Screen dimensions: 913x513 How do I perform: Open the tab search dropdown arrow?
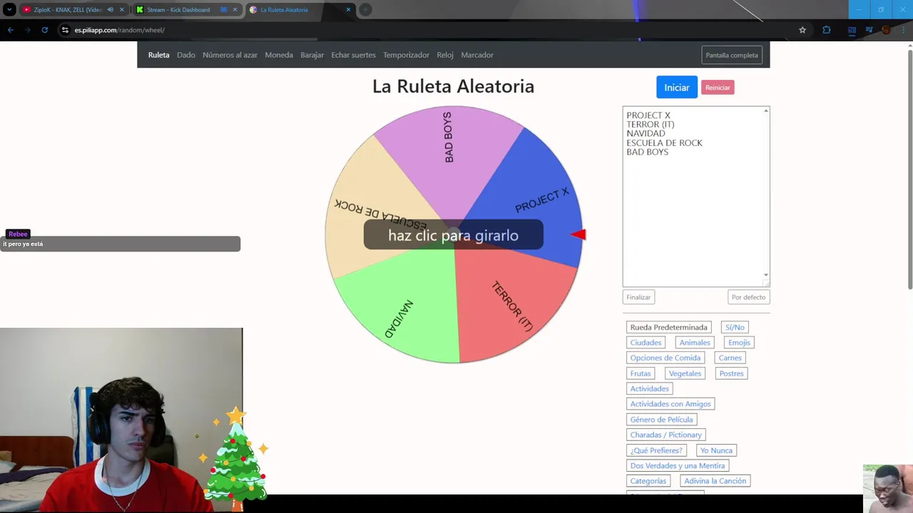pos(9,10)
